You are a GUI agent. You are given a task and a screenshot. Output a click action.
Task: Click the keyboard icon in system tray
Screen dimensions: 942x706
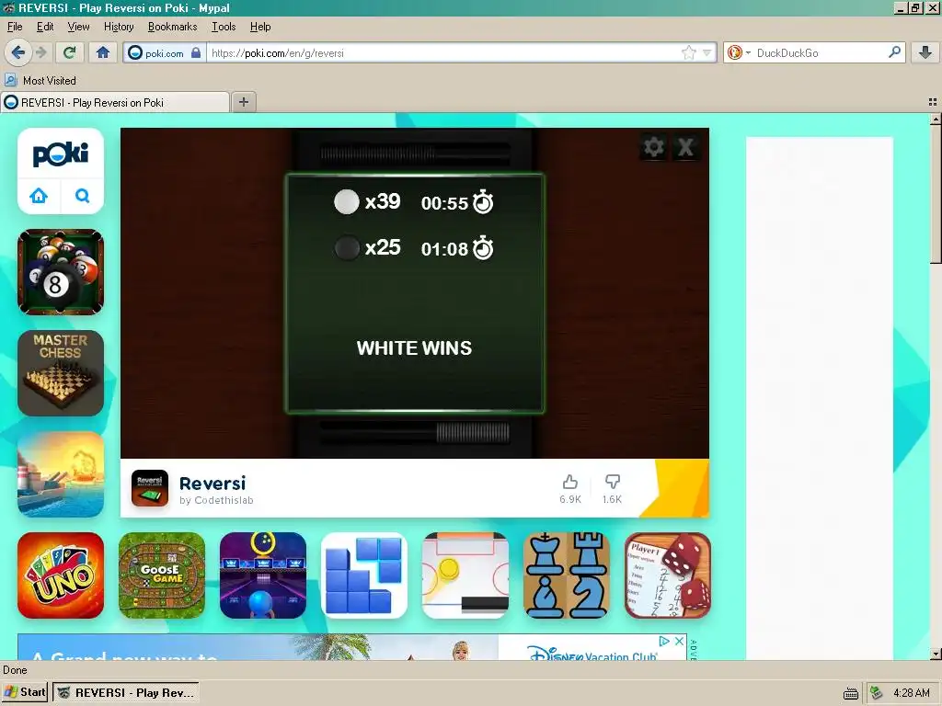851,693
